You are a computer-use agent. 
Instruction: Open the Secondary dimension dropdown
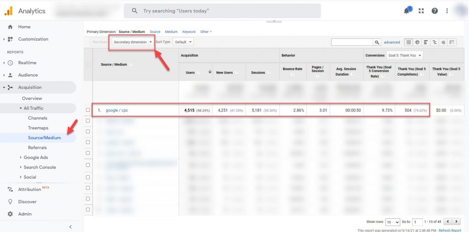(x=133, y=42)
